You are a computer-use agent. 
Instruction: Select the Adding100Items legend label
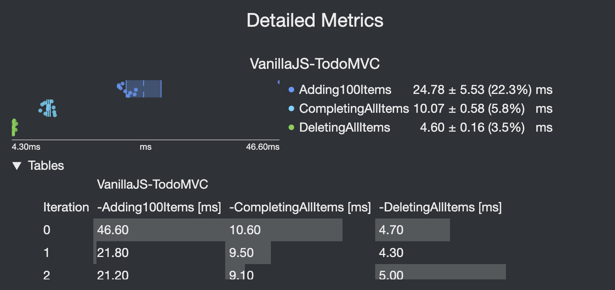point(345,90)
